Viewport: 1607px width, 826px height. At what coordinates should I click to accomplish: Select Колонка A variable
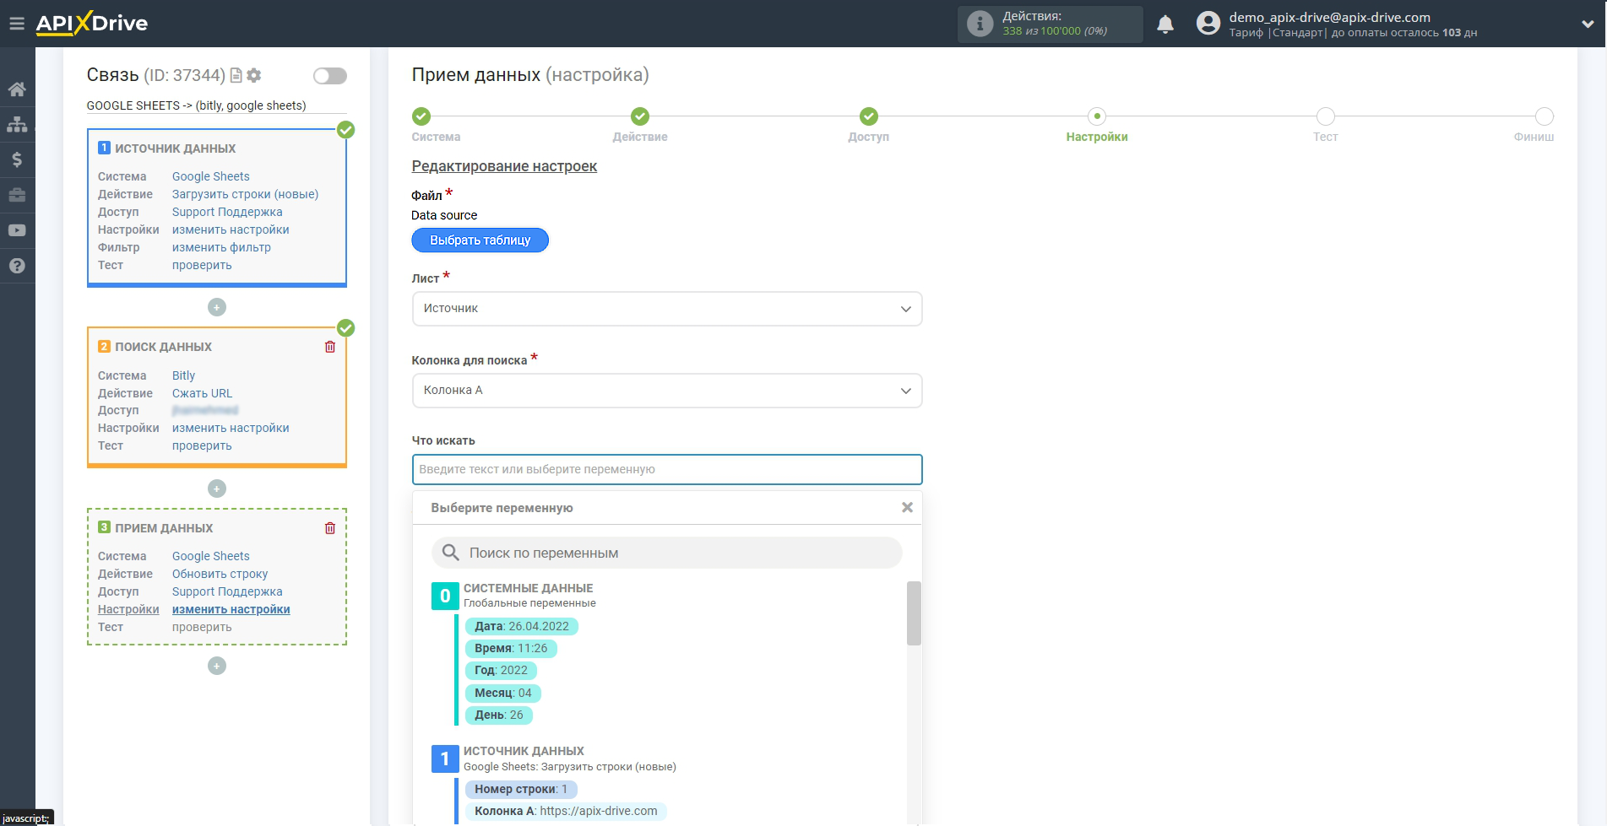(x=566, y=811)
